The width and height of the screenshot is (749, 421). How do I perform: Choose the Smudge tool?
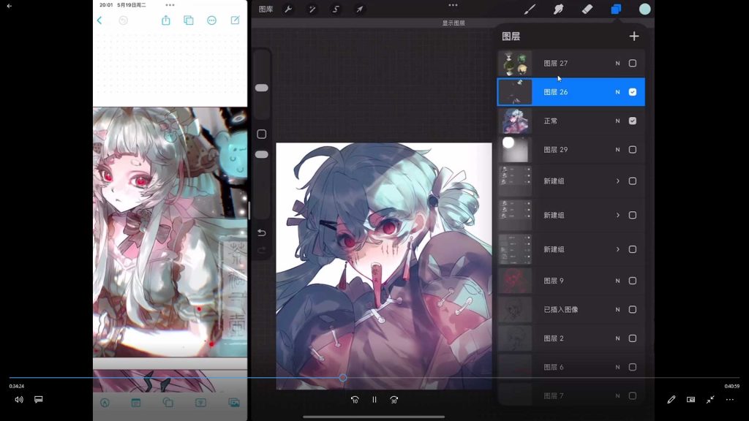pyautogui.click(x=558, y=9)
